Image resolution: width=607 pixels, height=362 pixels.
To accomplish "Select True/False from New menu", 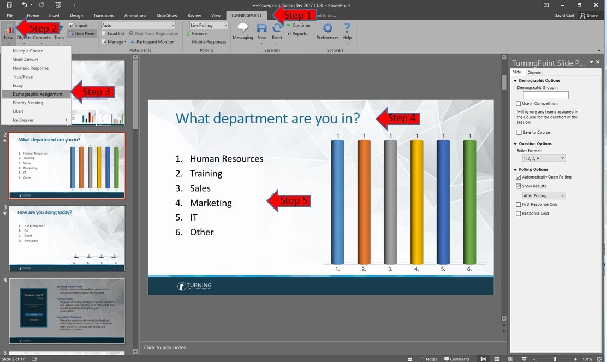I will tap(37, 76).
